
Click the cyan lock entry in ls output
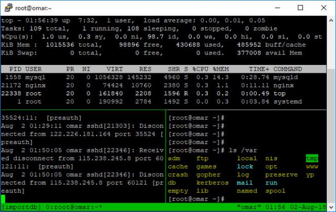click(x=245, y=166)
